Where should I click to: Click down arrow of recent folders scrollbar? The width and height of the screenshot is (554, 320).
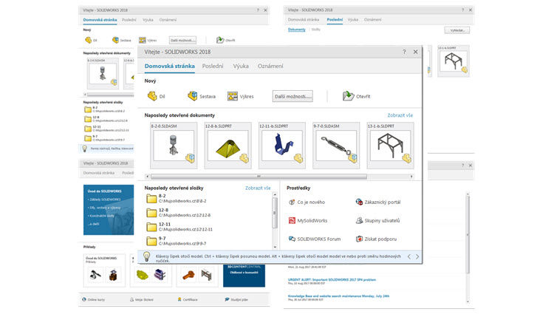point(275,247)
